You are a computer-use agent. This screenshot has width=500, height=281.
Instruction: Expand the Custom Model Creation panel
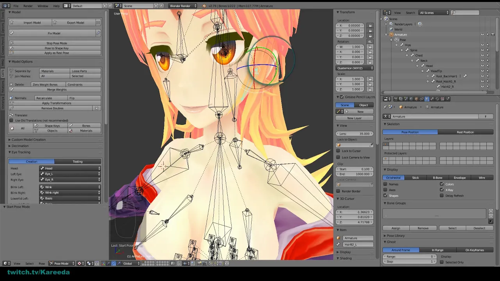(x=28, y=139)
